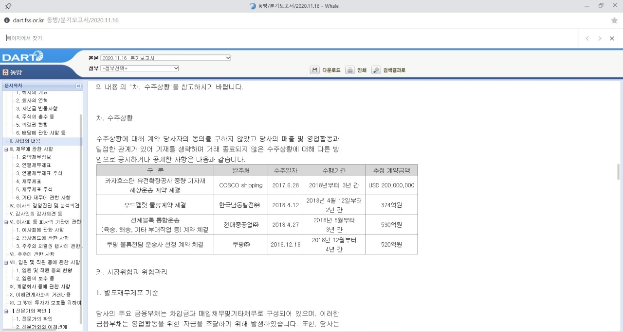Click the site info icon beside dart.fss.or.kr
This screenshot has height=332, width=623.
point(6,20)
